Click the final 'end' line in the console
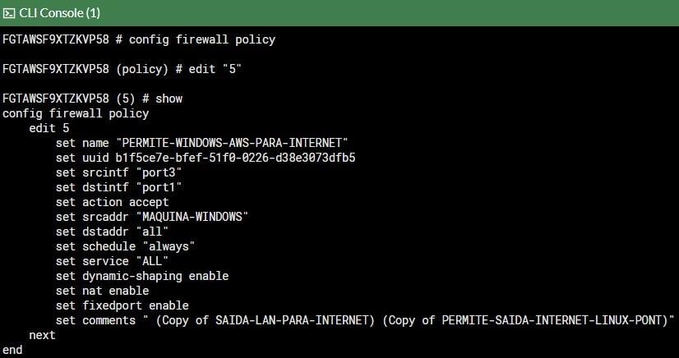This screenshot has height=358, width=679. pos(12,350)
